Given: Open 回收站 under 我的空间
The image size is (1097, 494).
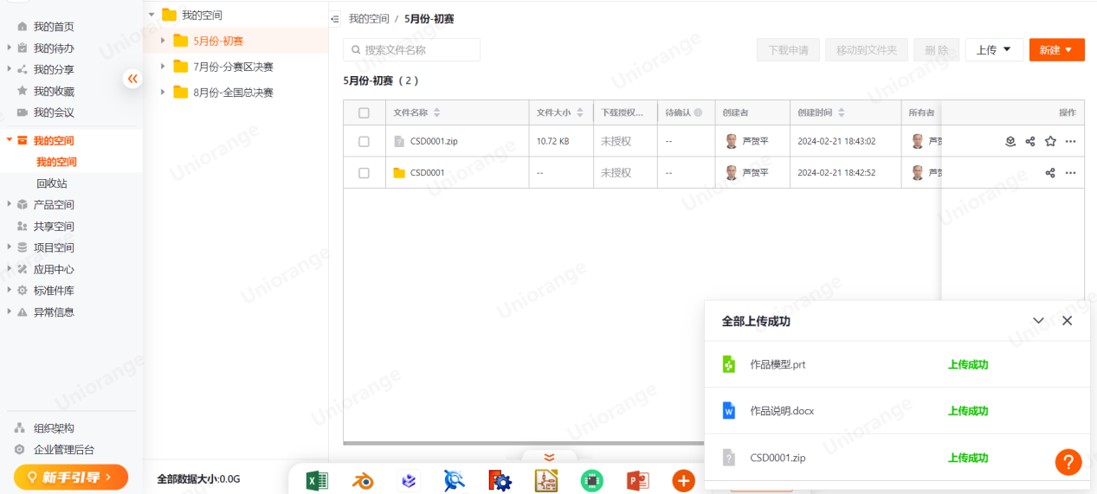Looking at the screenshot, I should point(52,183).
